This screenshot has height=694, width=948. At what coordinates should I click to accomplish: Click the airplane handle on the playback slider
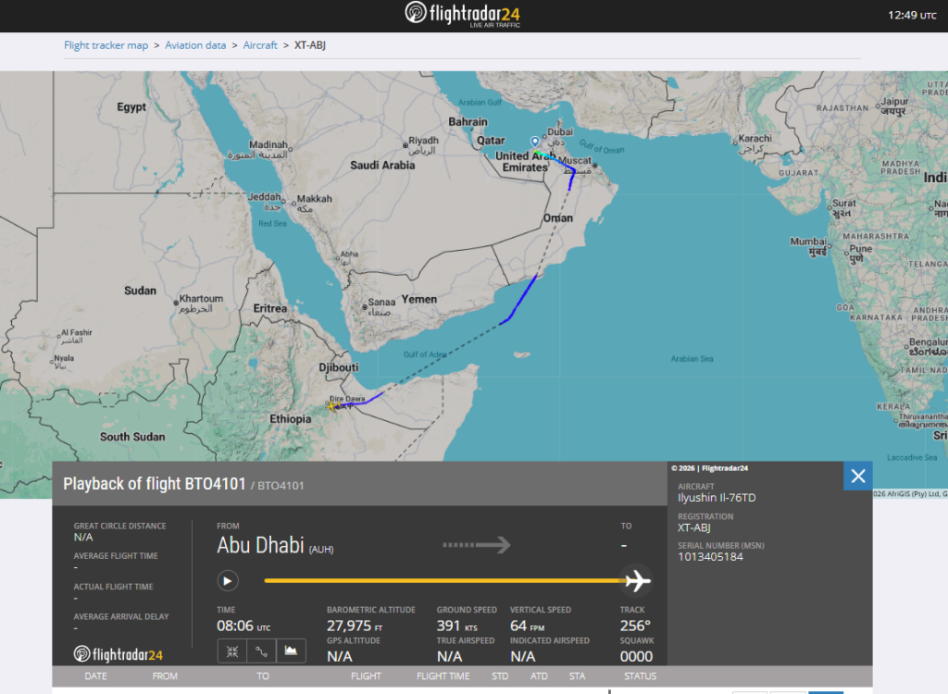coord(638,581)
